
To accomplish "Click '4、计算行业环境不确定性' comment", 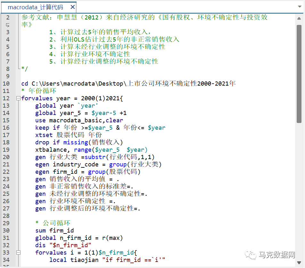I will point(90,54).
